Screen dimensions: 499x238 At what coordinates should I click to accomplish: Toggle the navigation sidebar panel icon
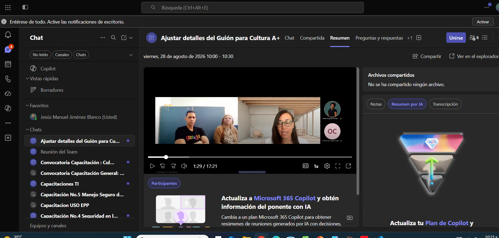(x=25, y=7)
